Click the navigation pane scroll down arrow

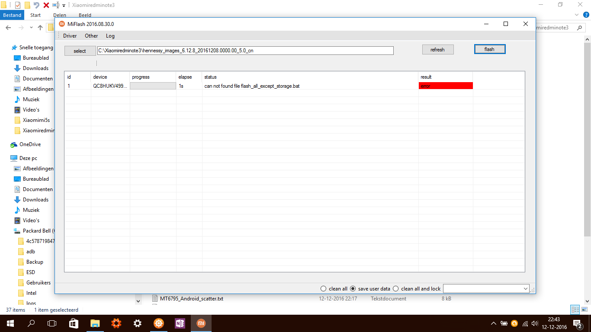tap(138, 300)
